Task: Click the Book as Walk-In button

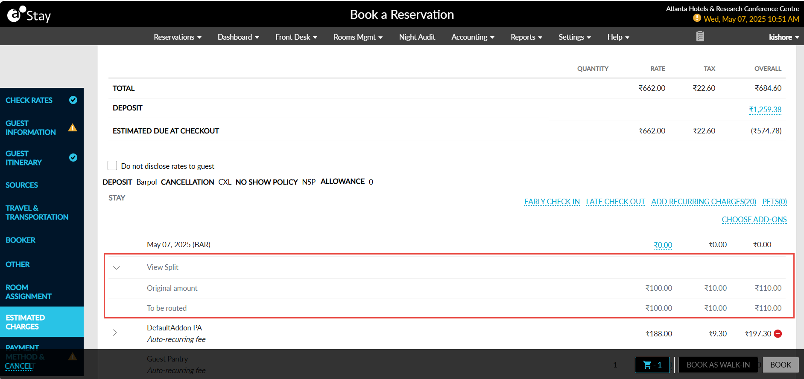Action: point(718,365)
